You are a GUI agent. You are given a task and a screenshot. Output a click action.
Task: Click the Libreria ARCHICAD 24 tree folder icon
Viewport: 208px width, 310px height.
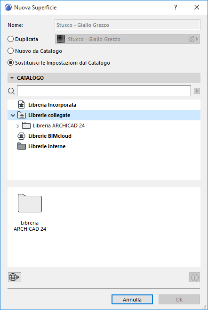coord(26,126)
